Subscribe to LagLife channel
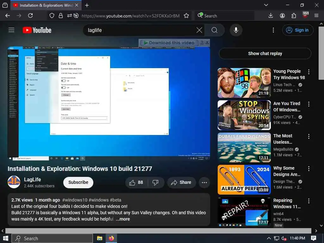Viewport: 324px width, 243px height. [78, 183]
